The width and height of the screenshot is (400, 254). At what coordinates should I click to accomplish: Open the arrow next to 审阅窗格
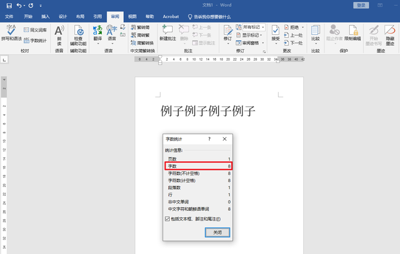click(x=263, y=43)
